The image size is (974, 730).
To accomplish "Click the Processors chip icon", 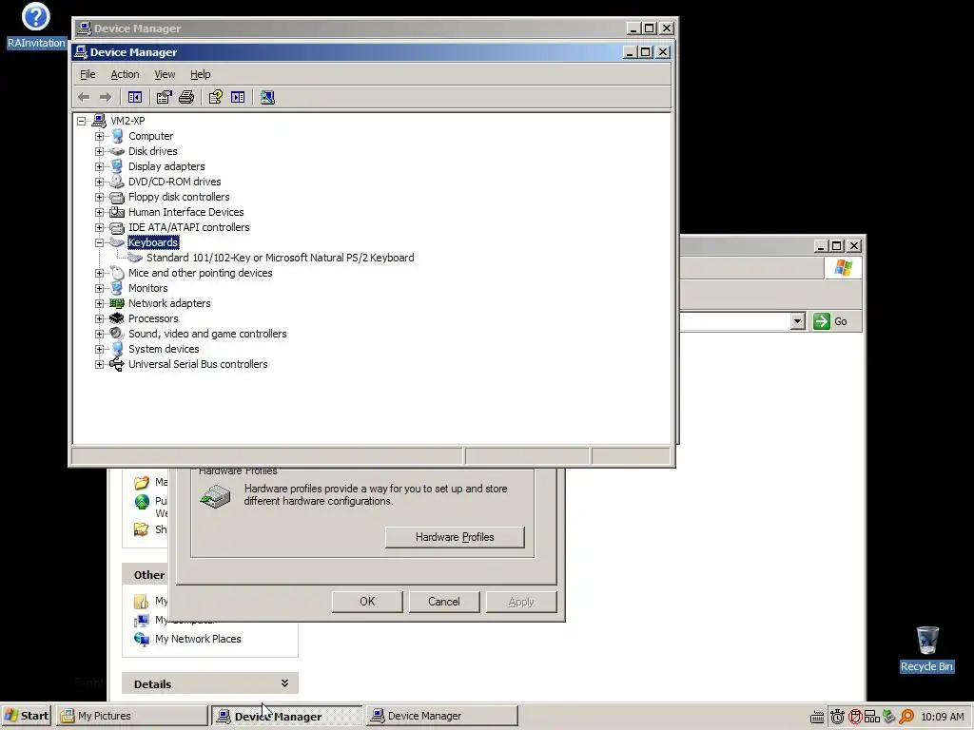I will point(117,318).
